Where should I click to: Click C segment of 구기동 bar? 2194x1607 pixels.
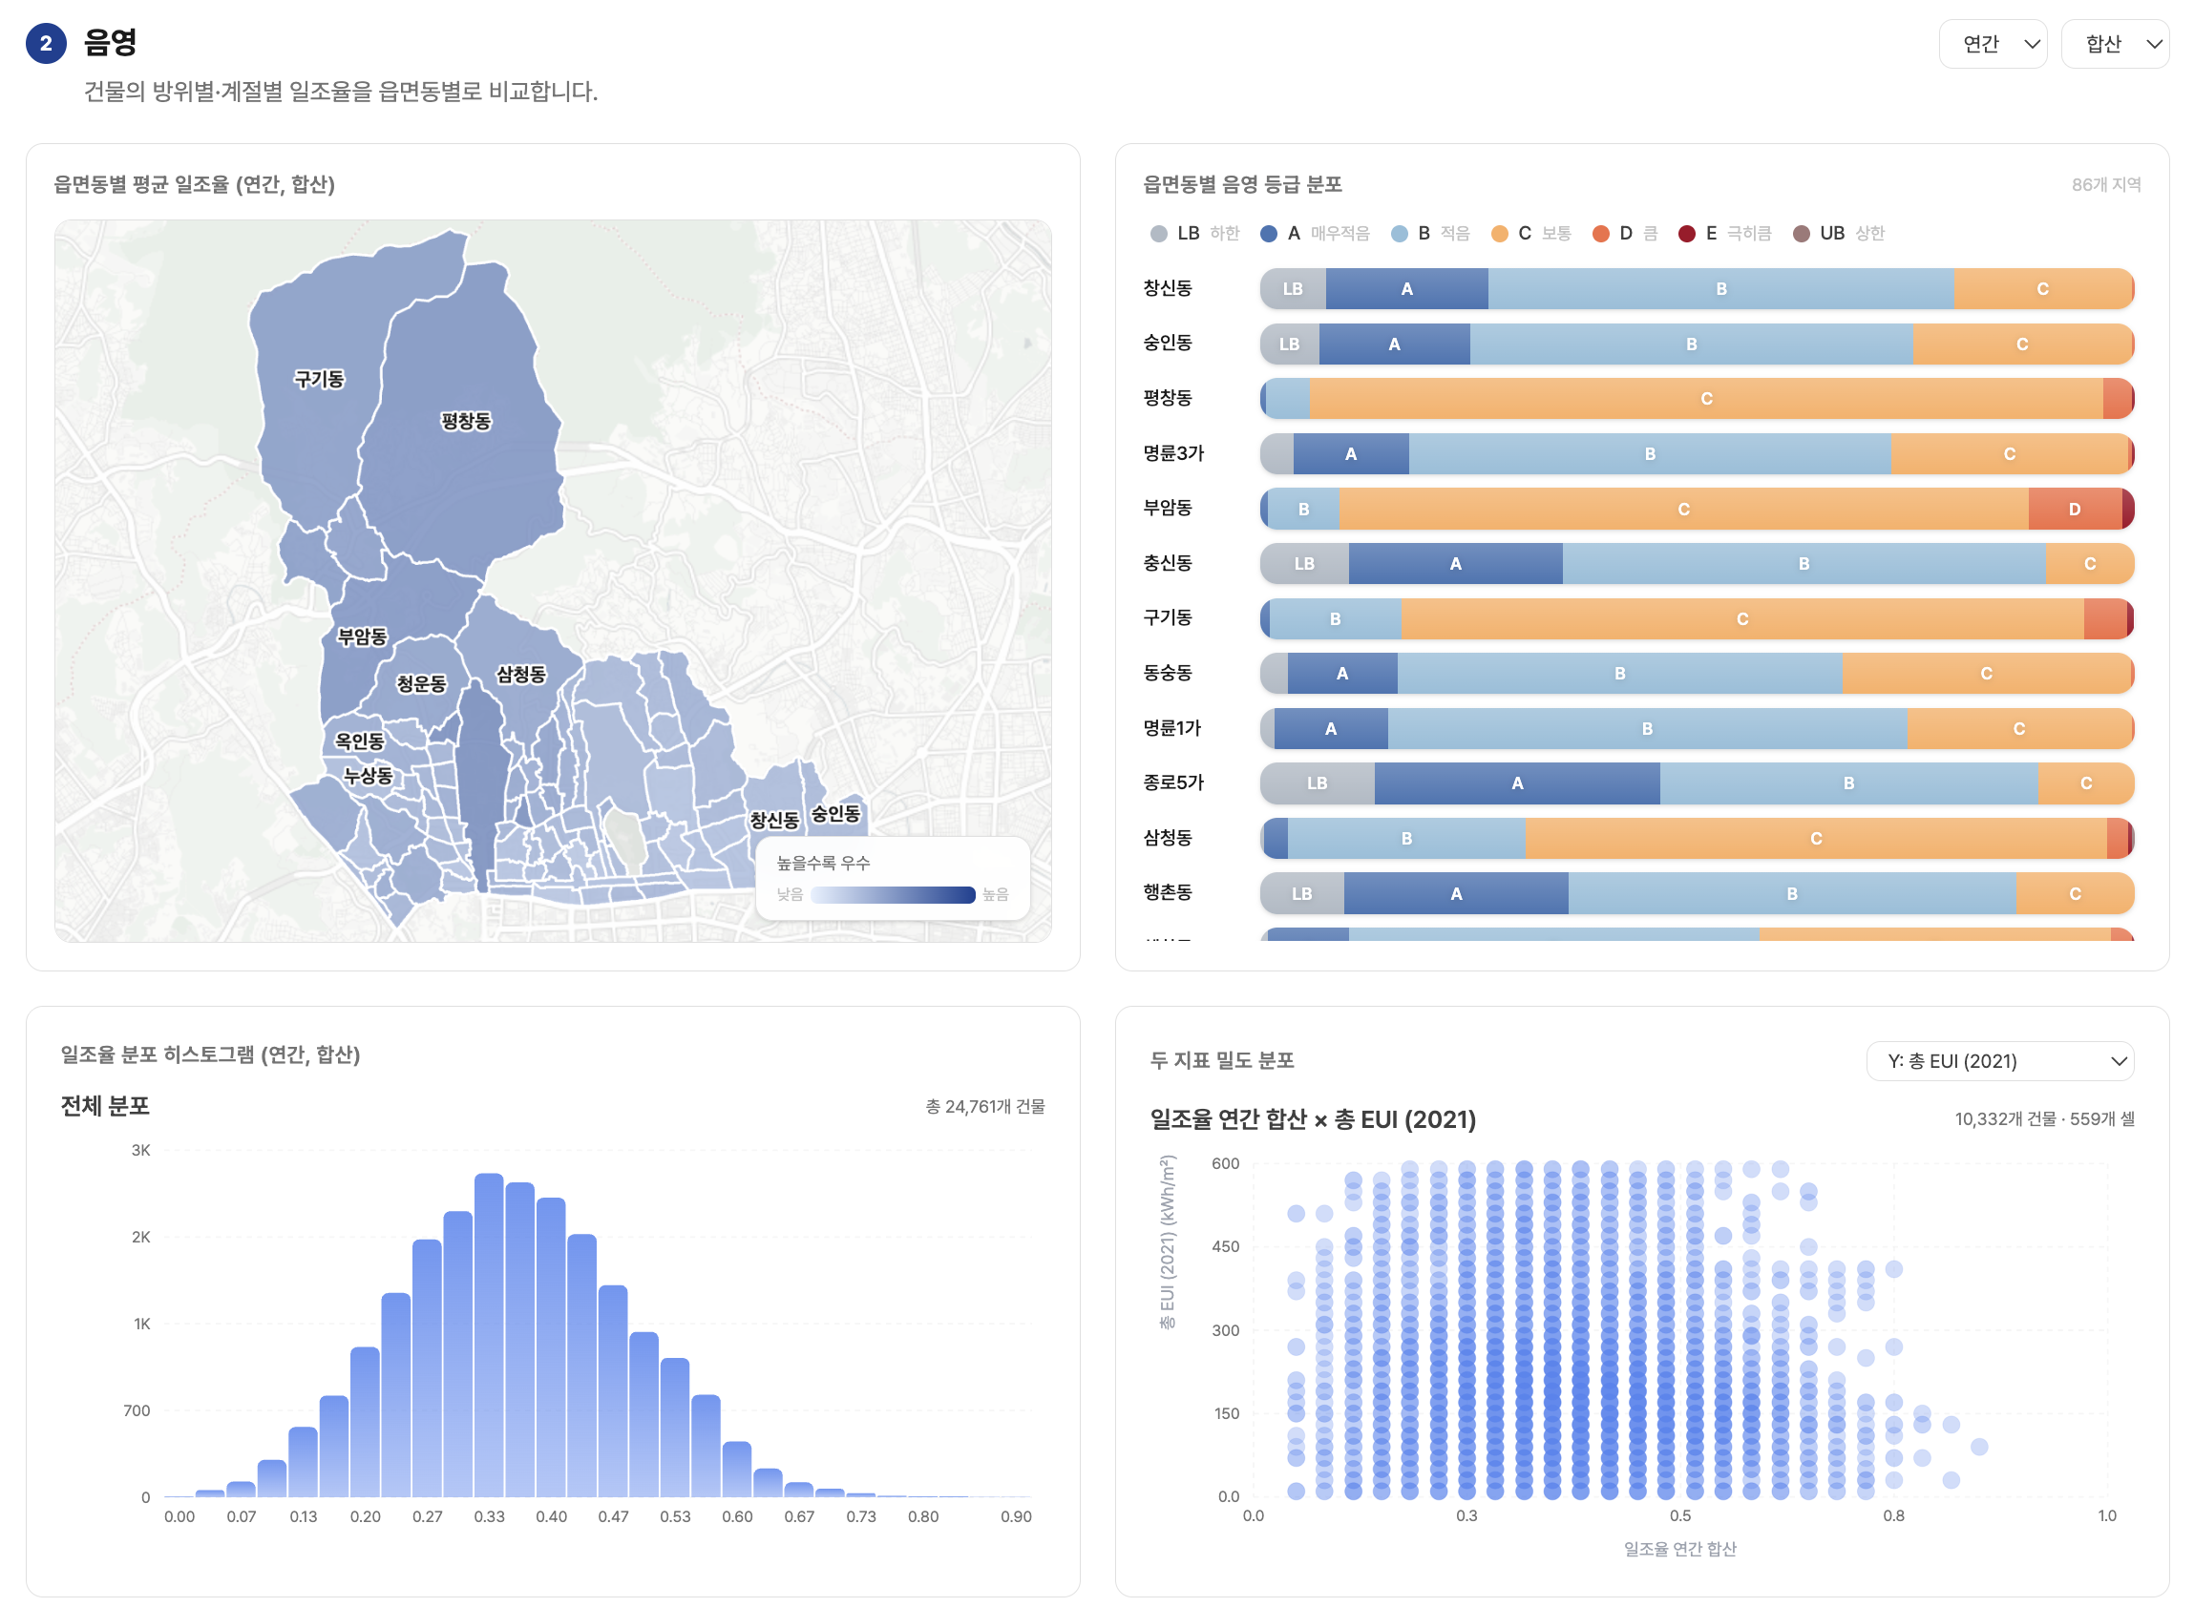click(1740, 618)
